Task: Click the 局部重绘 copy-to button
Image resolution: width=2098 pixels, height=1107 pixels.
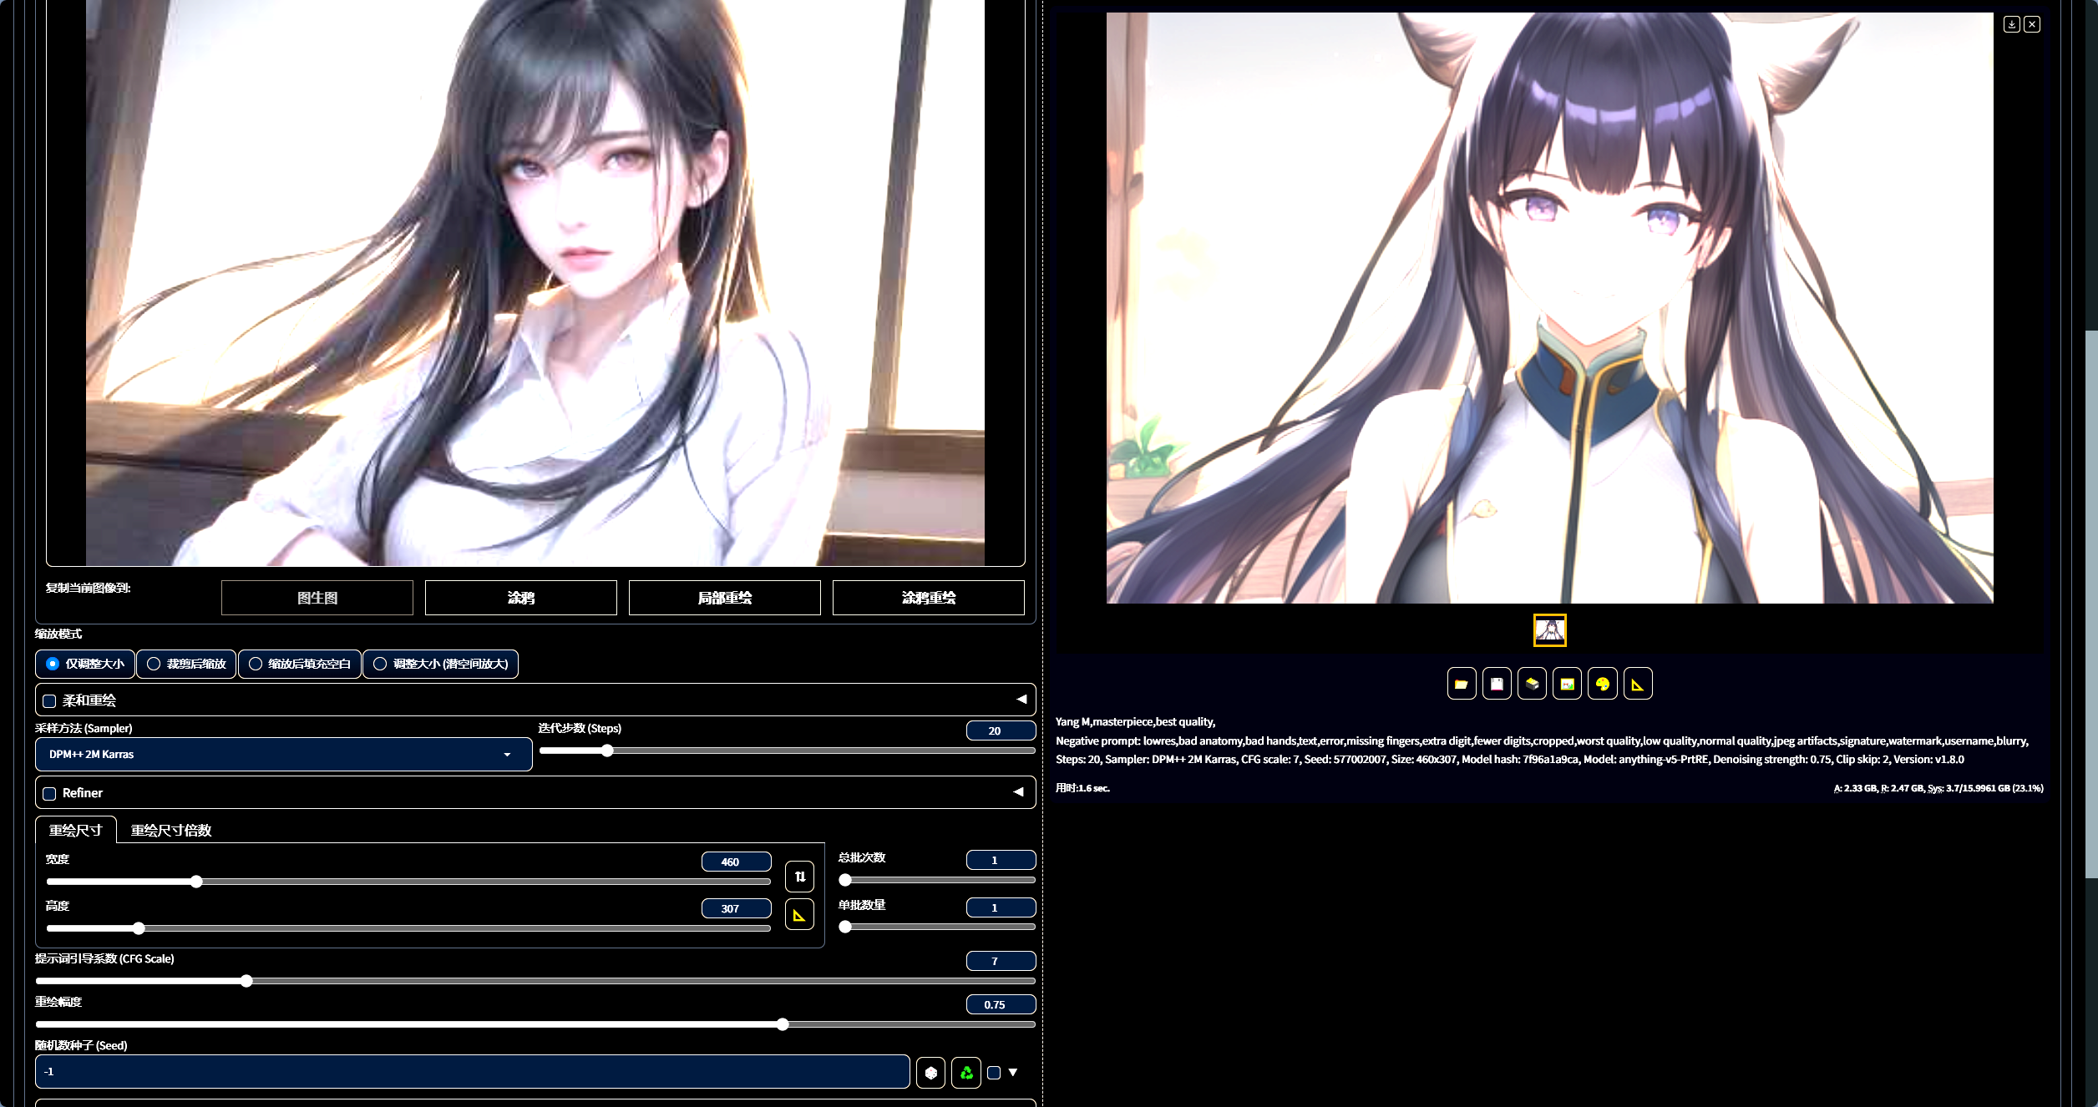Action: pos(724,598)
